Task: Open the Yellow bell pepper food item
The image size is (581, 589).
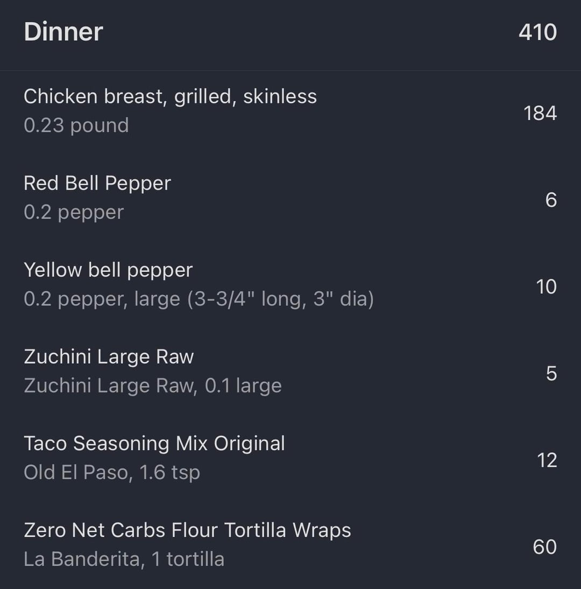Action: (x=108, y=270)
